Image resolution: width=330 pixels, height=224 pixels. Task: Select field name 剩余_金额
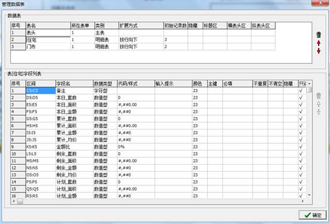pyautogui.click(x=74, y=168)
